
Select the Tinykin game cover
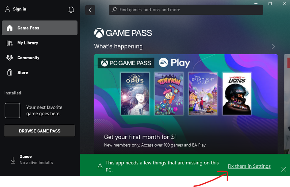(x=169, y=94)
